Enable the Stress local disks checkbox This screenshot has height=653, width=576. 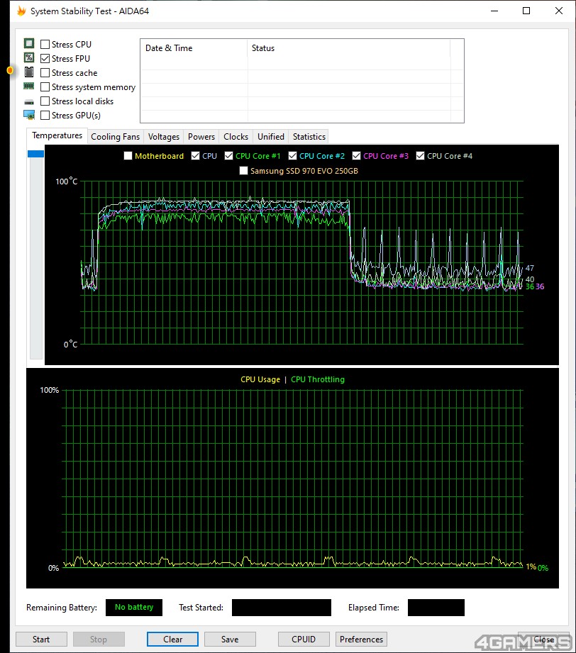click(45, 101)
